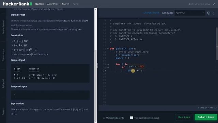Screen dimensions: 218x123
Task: Click Run Code button
Action: point(184,117)
